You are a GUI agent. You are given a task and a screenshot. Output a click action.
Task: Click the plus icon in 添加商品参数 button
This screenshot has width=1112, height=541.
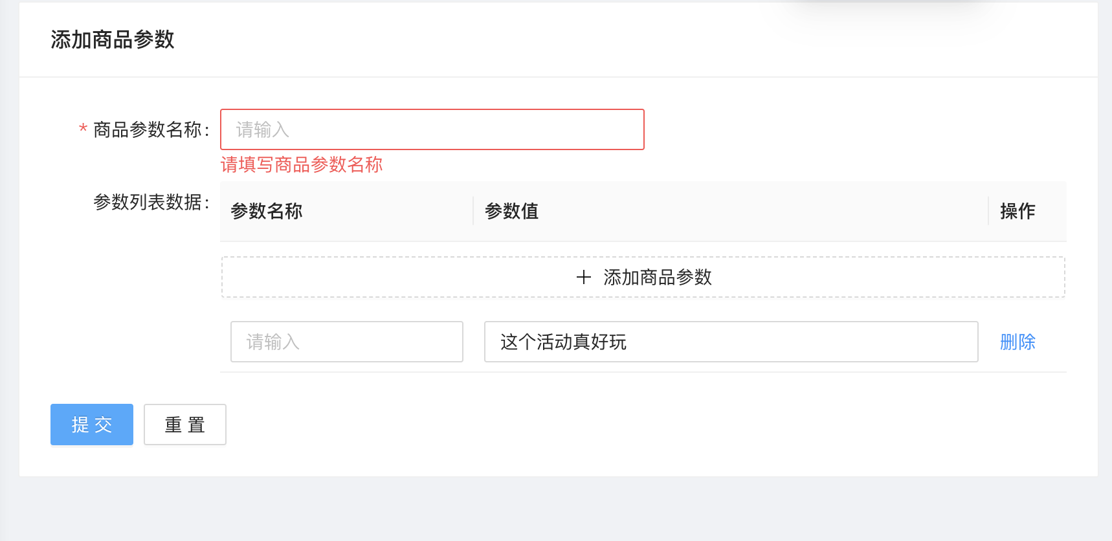584,277
